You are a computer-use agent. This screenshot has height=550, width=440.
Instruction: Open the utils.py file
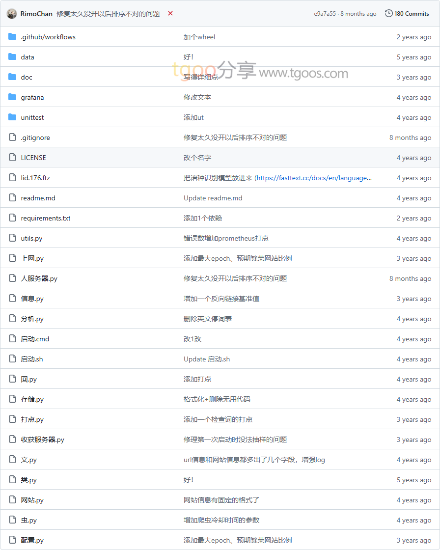pyautogui.click(x=31, y=238)
